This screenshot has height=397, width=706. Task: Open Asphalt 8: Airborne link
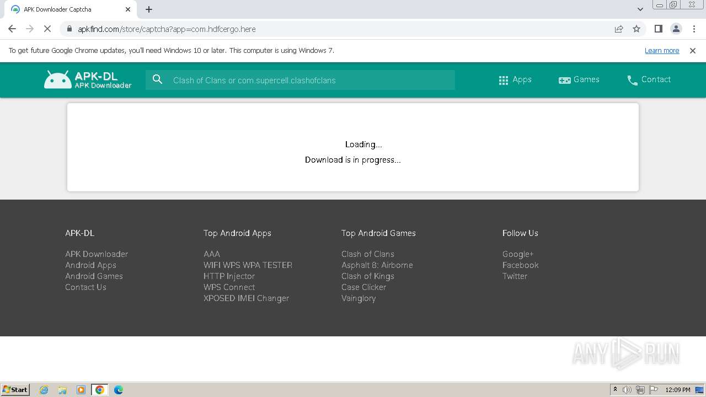(377, 265)
